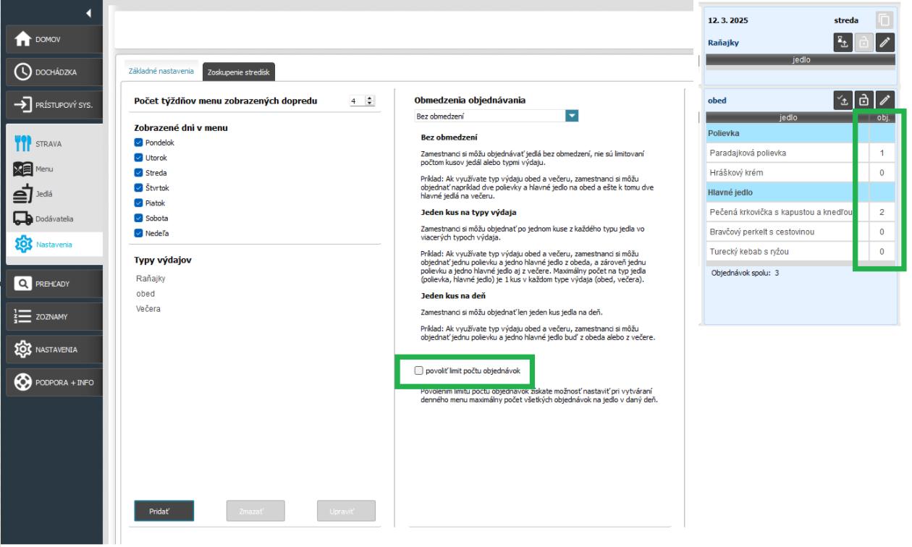Open the Dodávatelia suppliers page
The width and height of the screenshot is (912, 547).
pyautogui.click(x=52, y=218)
